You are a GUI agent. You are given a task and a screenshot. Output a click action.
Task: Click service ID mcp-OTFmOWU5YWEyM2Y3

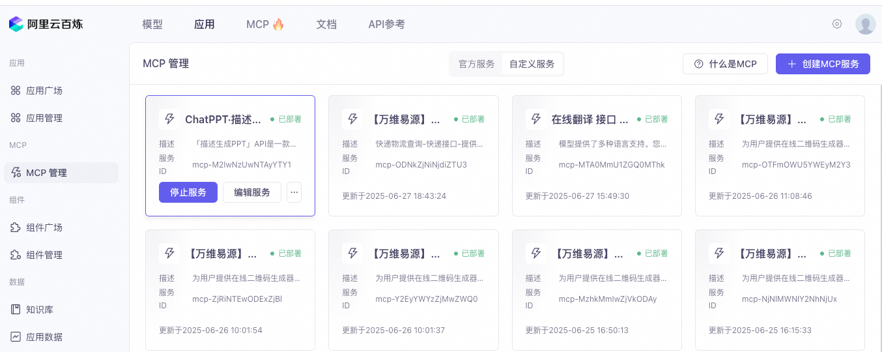(x=796, y=164)
